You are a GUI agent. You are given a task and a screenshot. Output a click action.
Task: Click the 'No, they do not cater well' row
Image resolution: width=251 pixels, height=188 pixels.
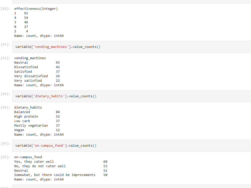pyautogui.click(x=61, y=166)
